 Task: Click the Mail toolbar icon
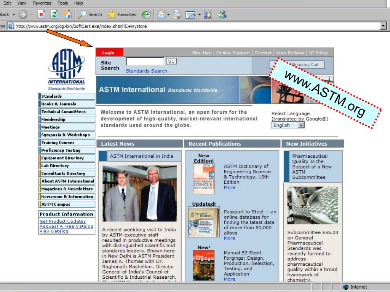point(161,15)
